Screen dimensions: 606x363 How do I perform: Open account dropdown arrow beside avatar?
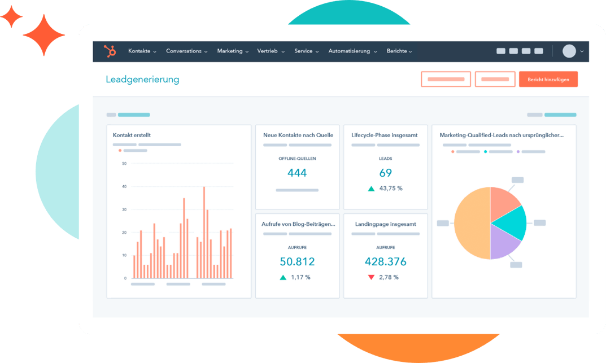tap(582, 51)
